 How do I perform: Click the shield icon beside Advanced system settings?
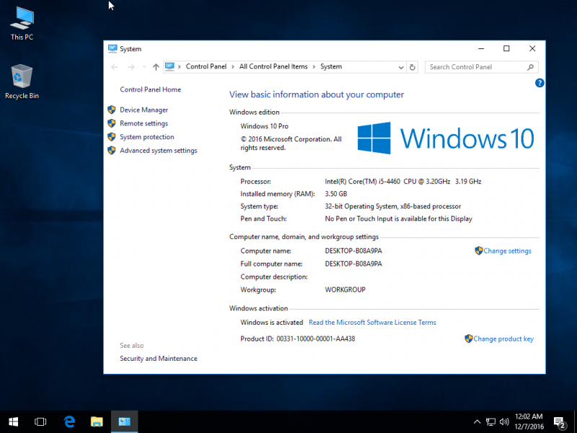tap(112, 151)
